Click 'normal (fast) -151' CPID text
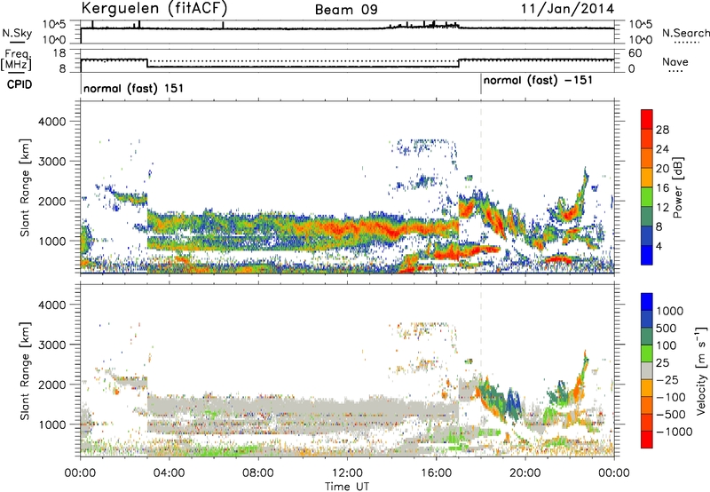This screenshot has width=710, height=492. click(538, 81)
